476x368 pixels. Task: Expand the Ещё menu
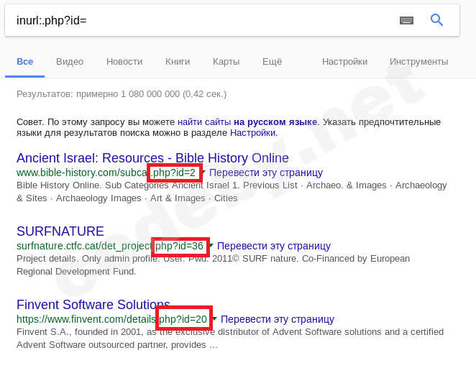(272, 62)
